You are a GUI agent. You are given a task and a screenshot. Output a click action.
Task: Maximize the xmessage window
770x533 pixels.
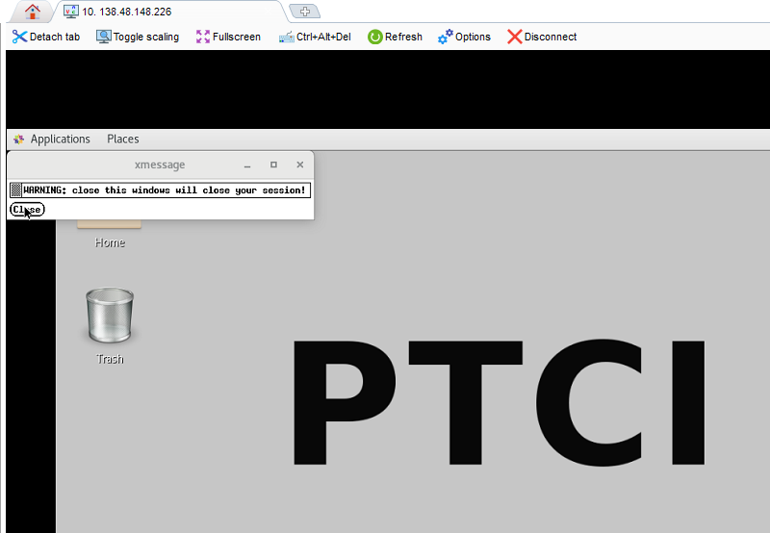click(273, 165)
